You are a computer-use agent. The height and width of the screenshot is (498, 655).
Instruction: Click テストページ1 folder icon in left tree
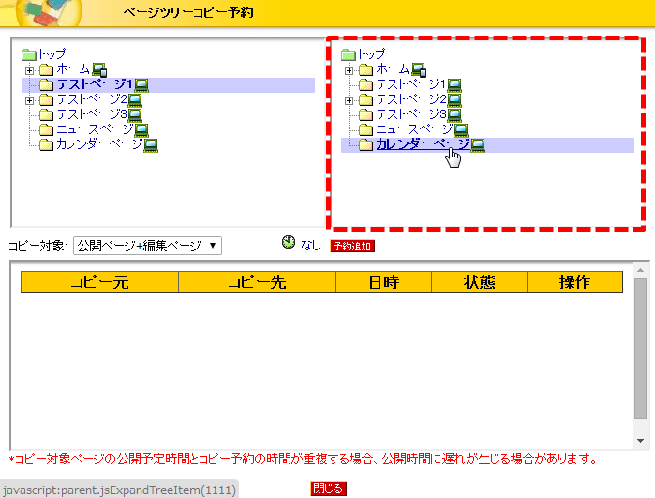[x=46, y=85]
